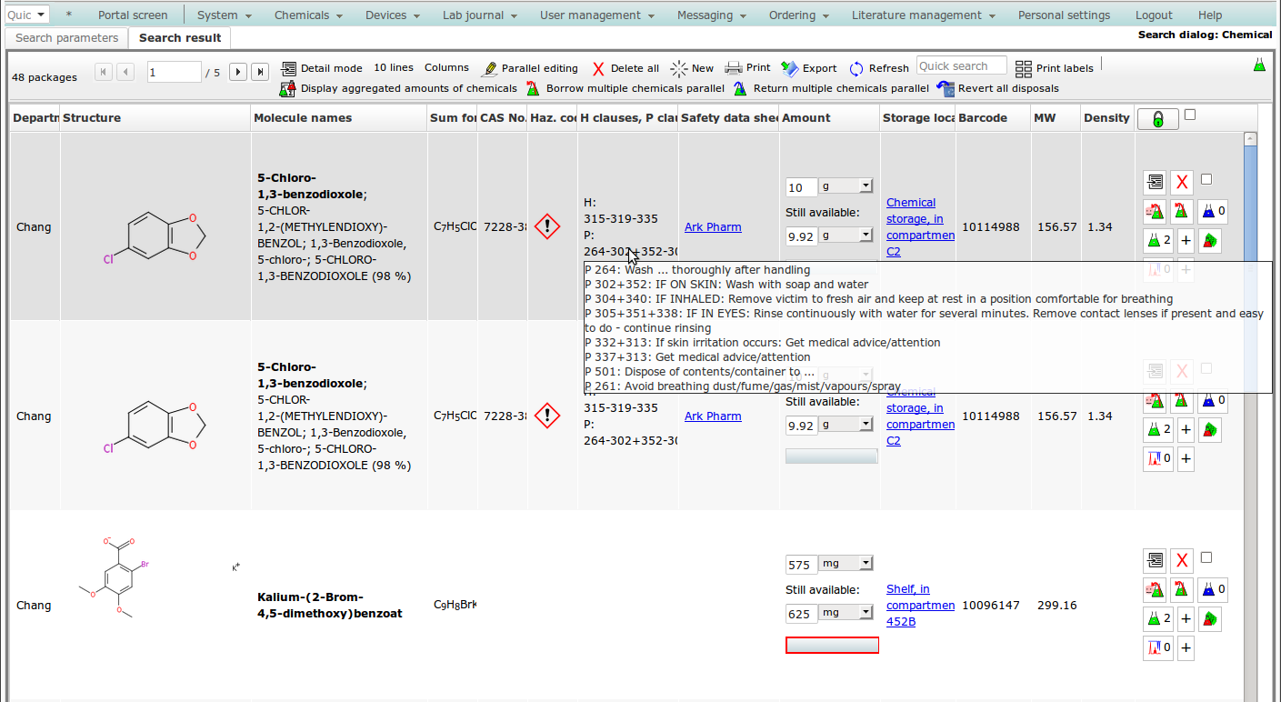Open Detail mode view icon

[x=289, y=68]
